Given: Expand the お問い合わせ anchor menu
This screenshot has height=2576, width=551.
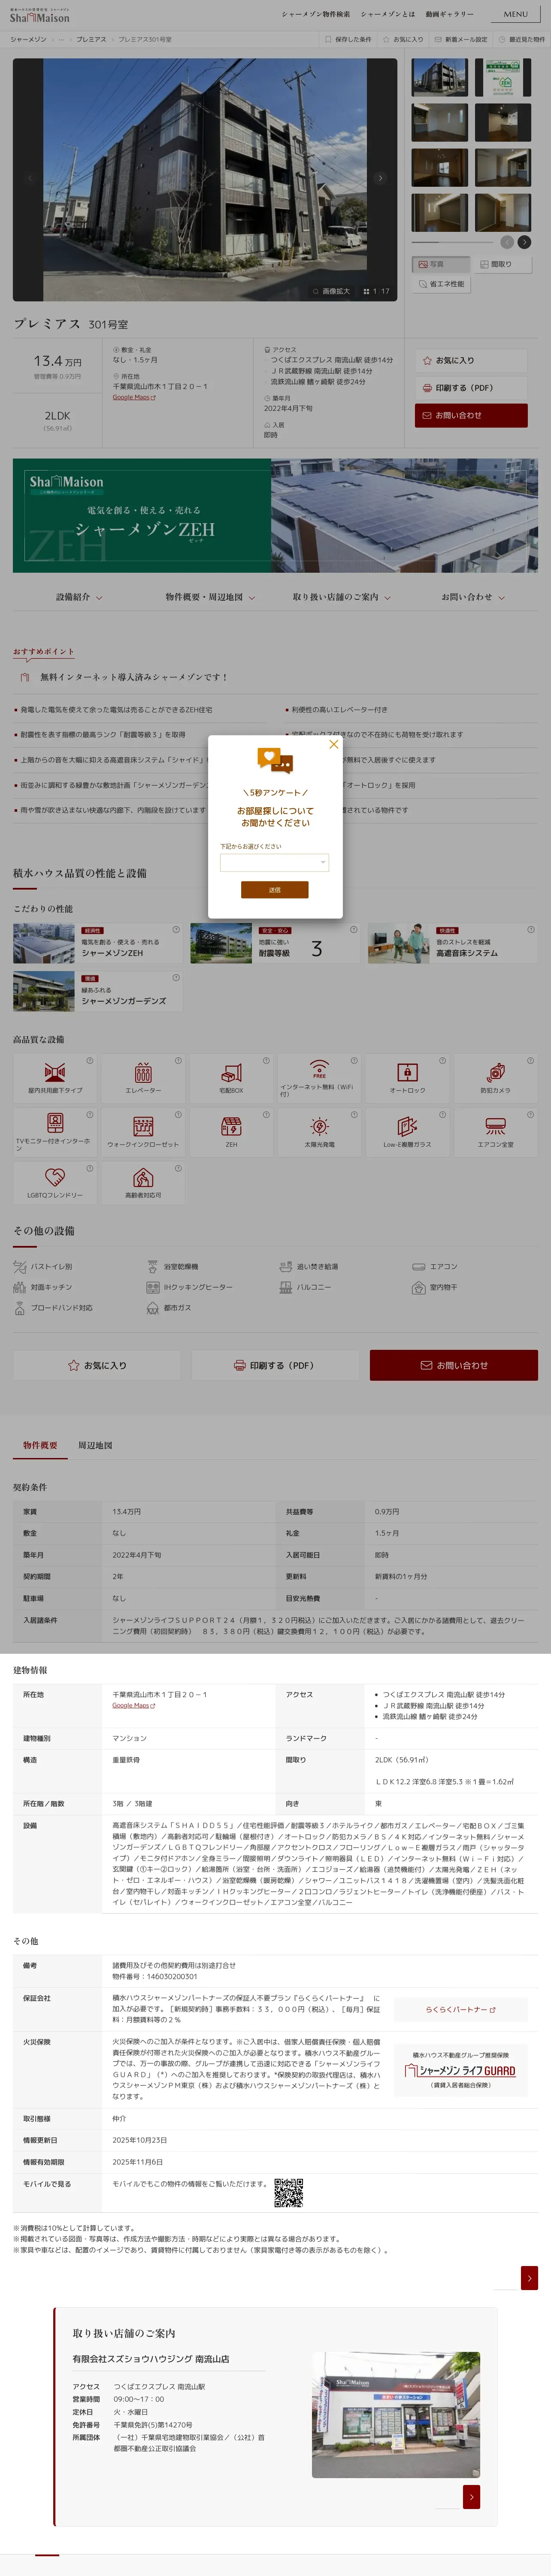Looking at the screenshot, I should (472, 597).
